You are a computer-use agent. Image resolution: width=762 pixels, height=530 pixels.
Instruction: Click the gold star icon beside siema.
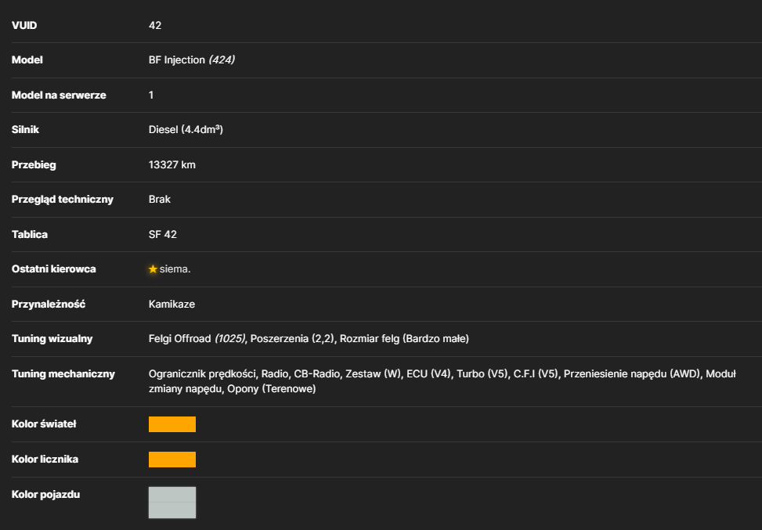tap(153, 269)
